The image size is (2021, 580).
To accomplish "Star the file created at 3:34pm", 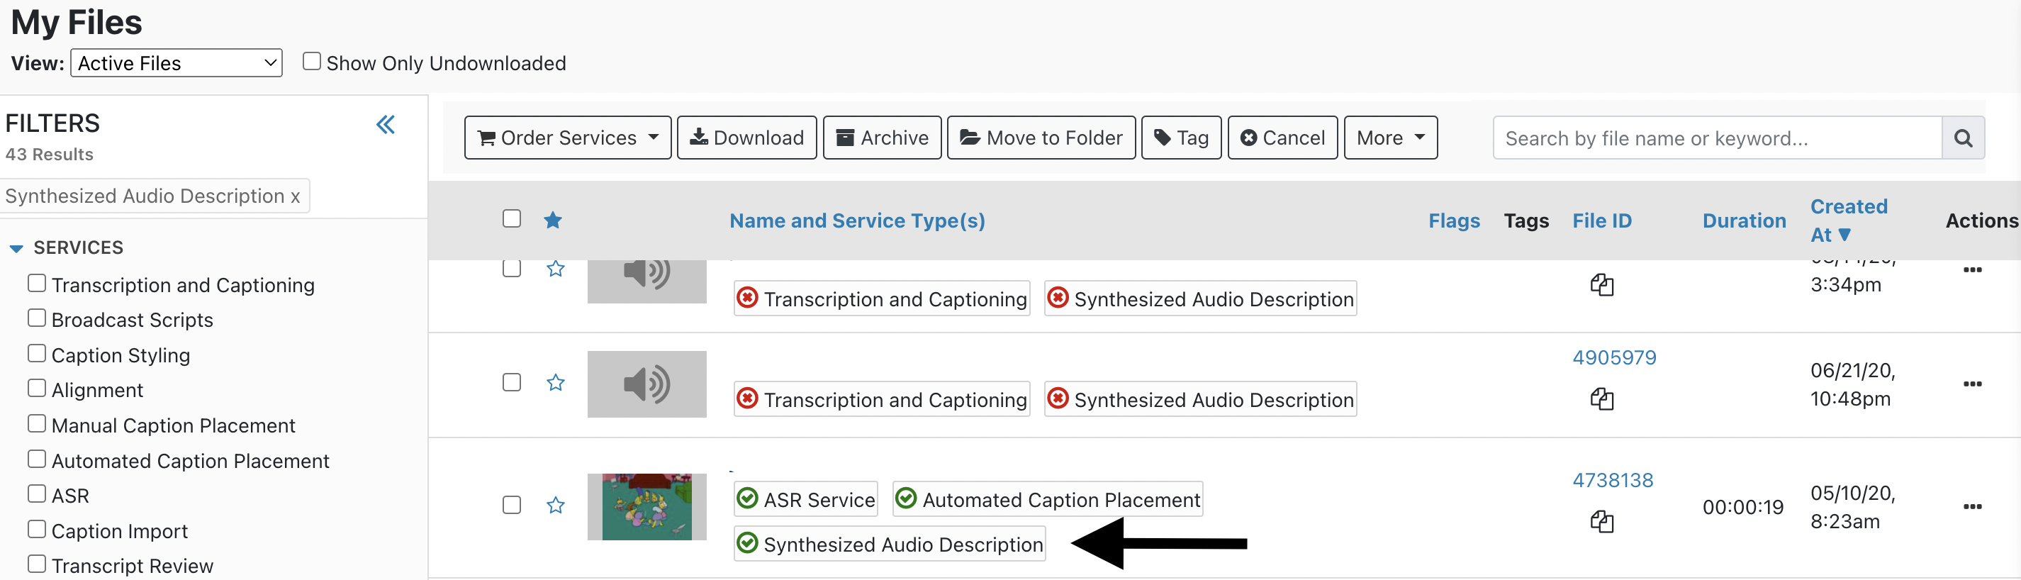I will point(556,269).
